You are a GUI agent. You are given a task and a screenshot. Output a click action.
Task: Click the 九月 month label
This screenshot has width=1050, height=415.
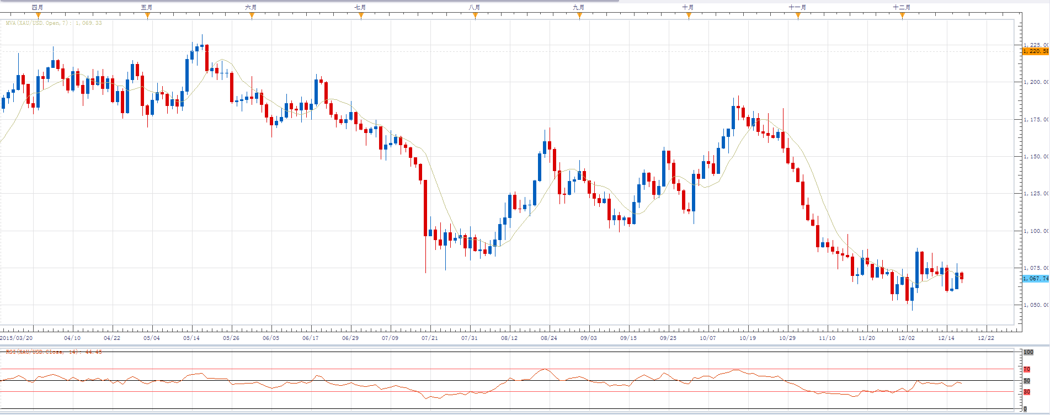tap(579, 7)
